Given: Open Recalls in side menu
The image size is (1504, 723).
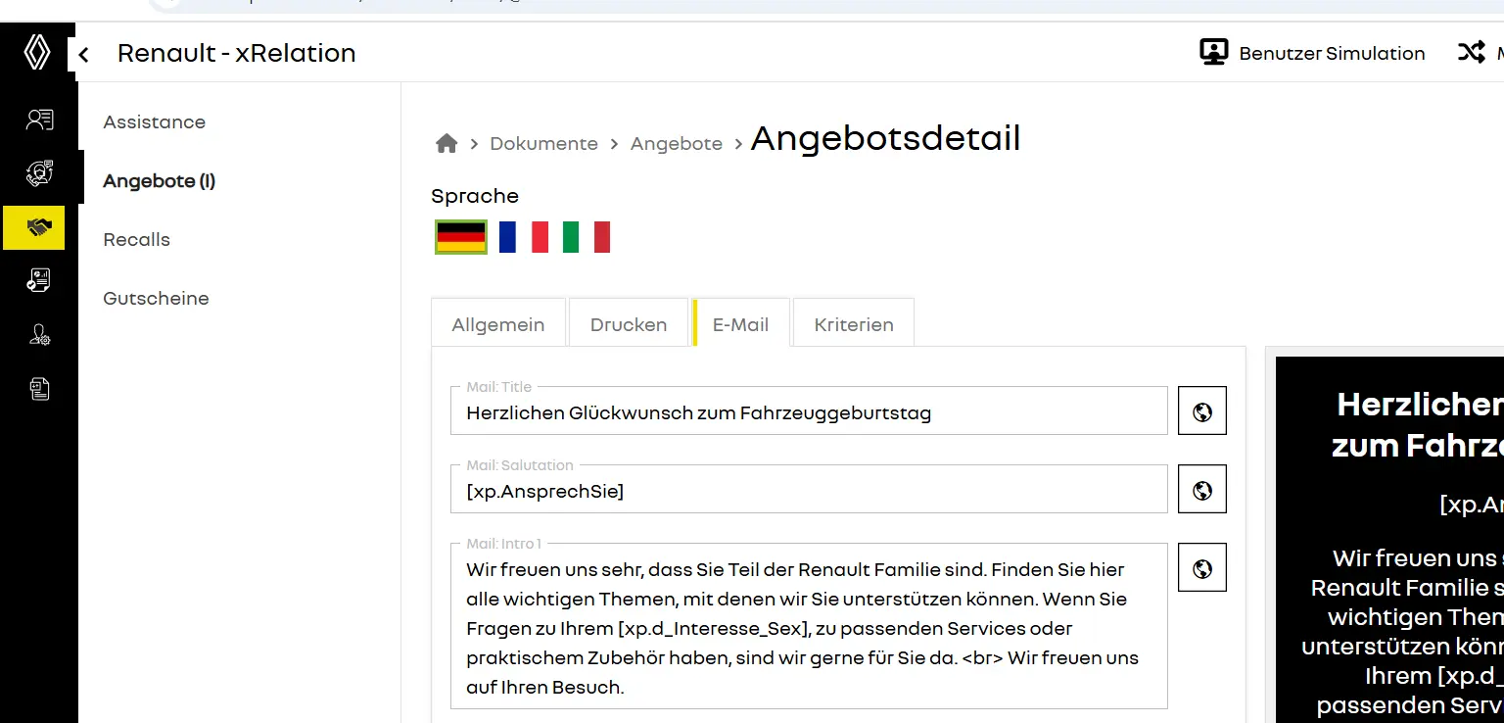Looking at the screenshot, I should [x=137, y=240].
